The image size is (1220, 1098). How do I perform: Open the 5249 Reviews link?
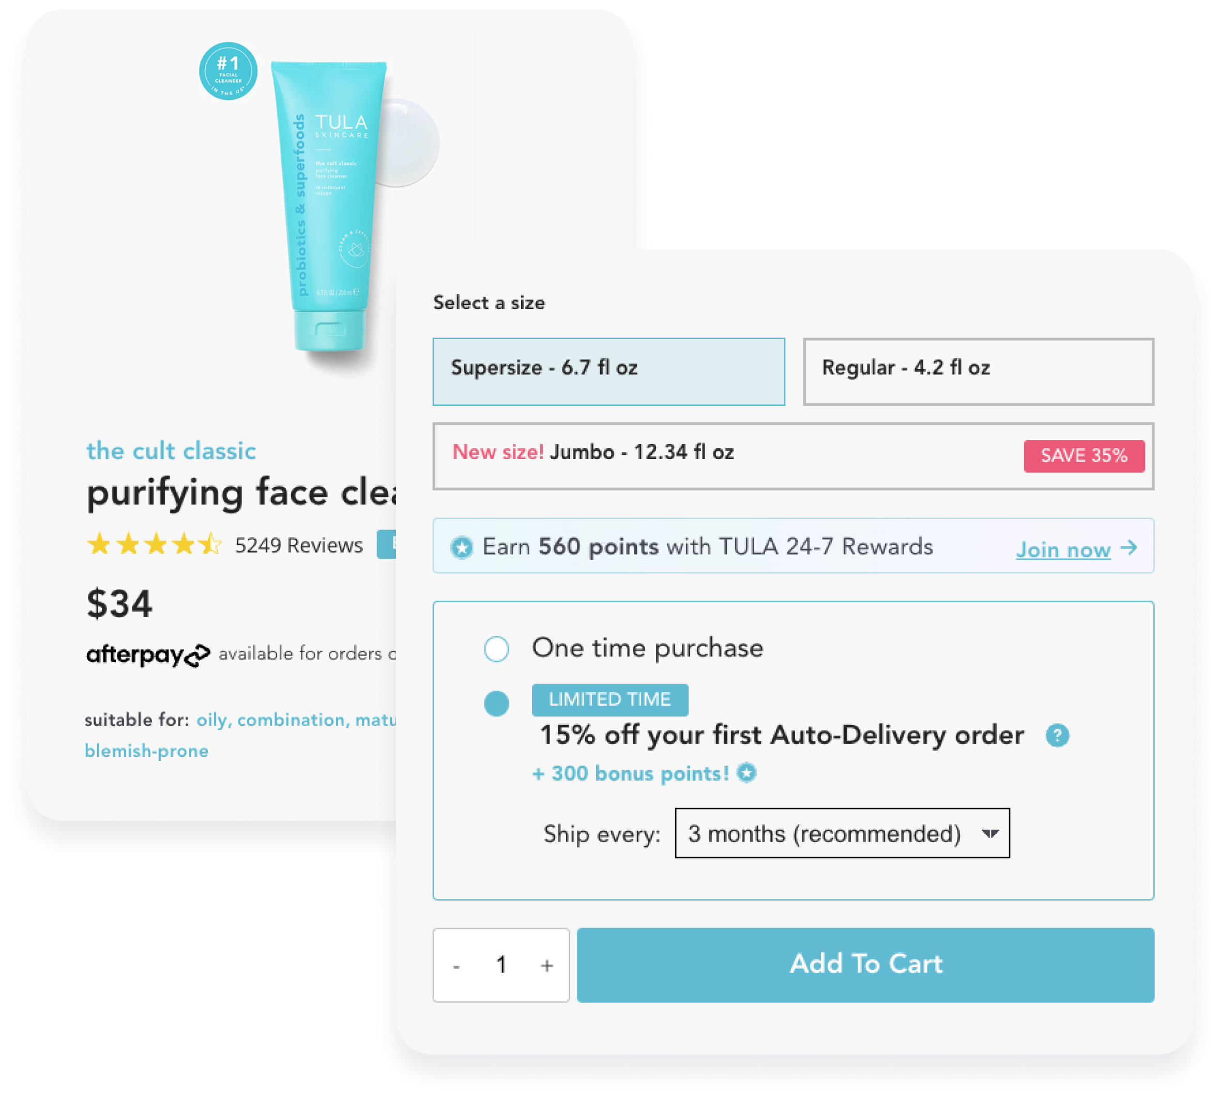coord(299,545)
